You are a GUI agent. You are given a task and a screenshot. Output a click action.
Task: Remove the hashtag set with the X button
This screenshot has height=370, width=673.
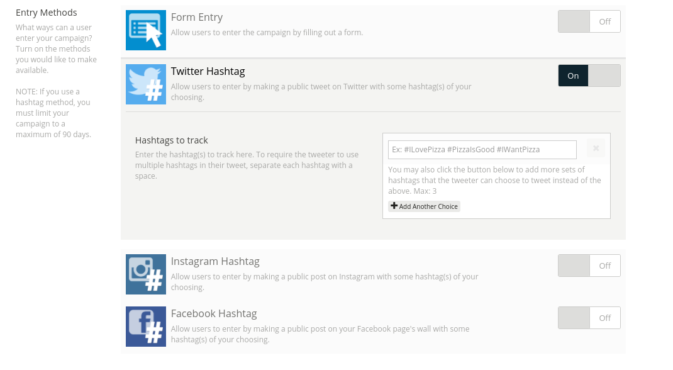point(596,149)
